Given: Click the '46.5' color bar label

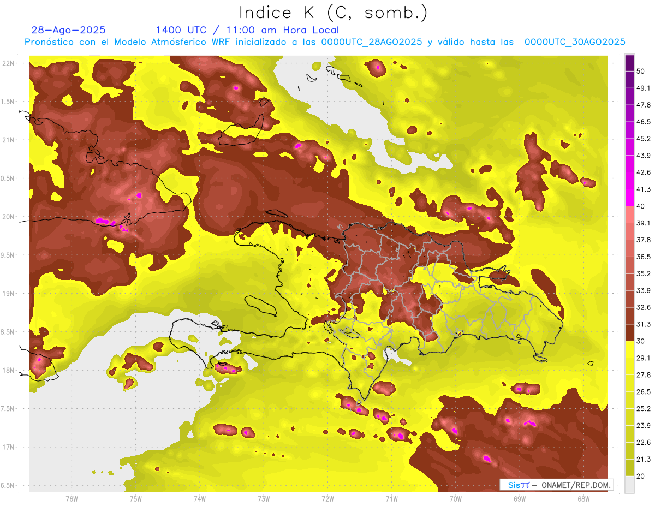Looking at the screenshot, I should pyautogui.click(x=644, y=122).
